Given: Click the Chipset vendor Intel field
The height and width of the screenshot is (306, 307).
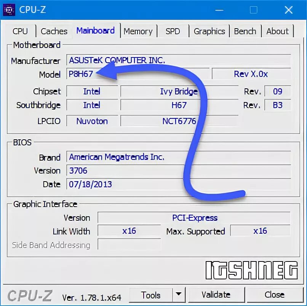Looking at the screenshot, I should 92,91.
